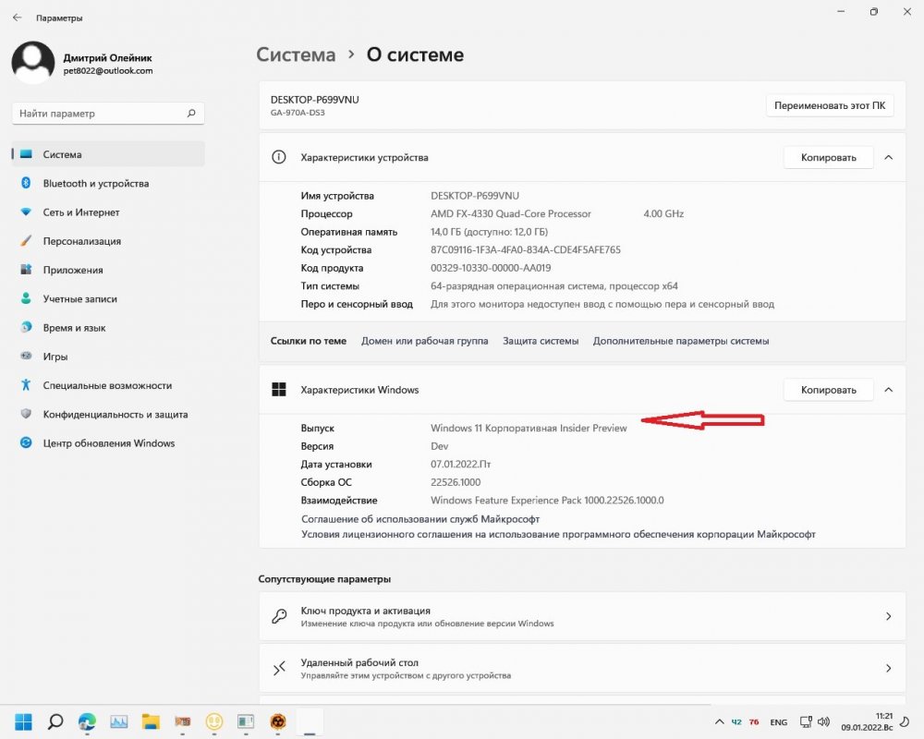Click the Windows logo beside Характеристики Windows
This screenshot has width=924, height=739.
point(279,390)
